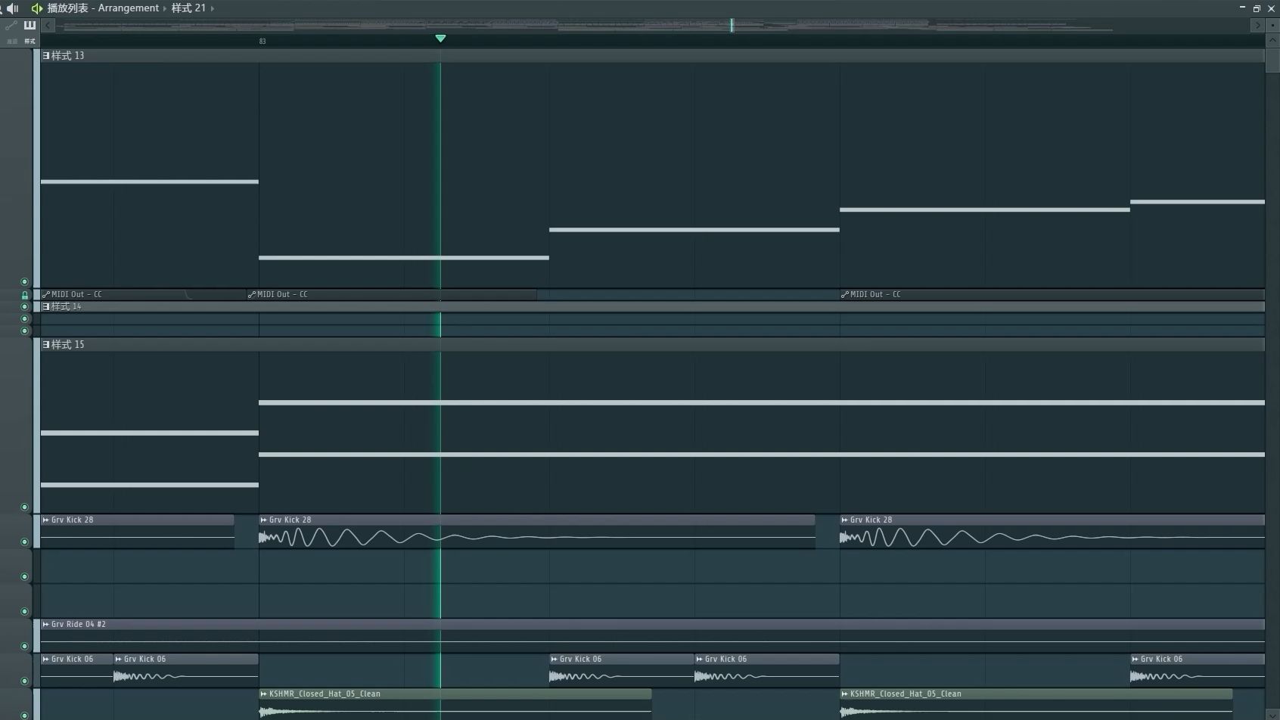Click 播放列表 in the title bar
Image resolution: width=1280 pixels, height=720 pixels.
pos(67,8)
